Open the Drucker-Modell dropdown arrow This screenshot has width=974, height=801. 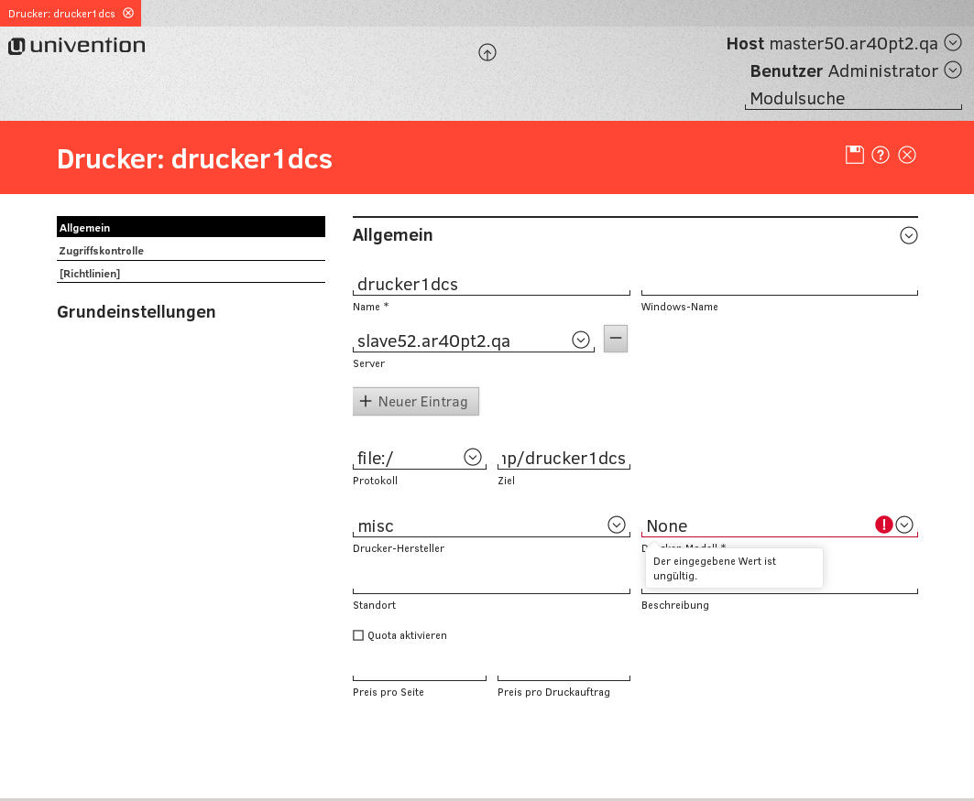(904, 525)
